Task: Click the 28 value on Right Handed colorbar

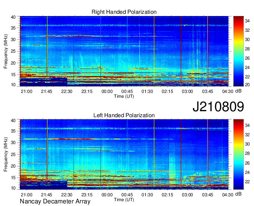Action: [247, 49]
